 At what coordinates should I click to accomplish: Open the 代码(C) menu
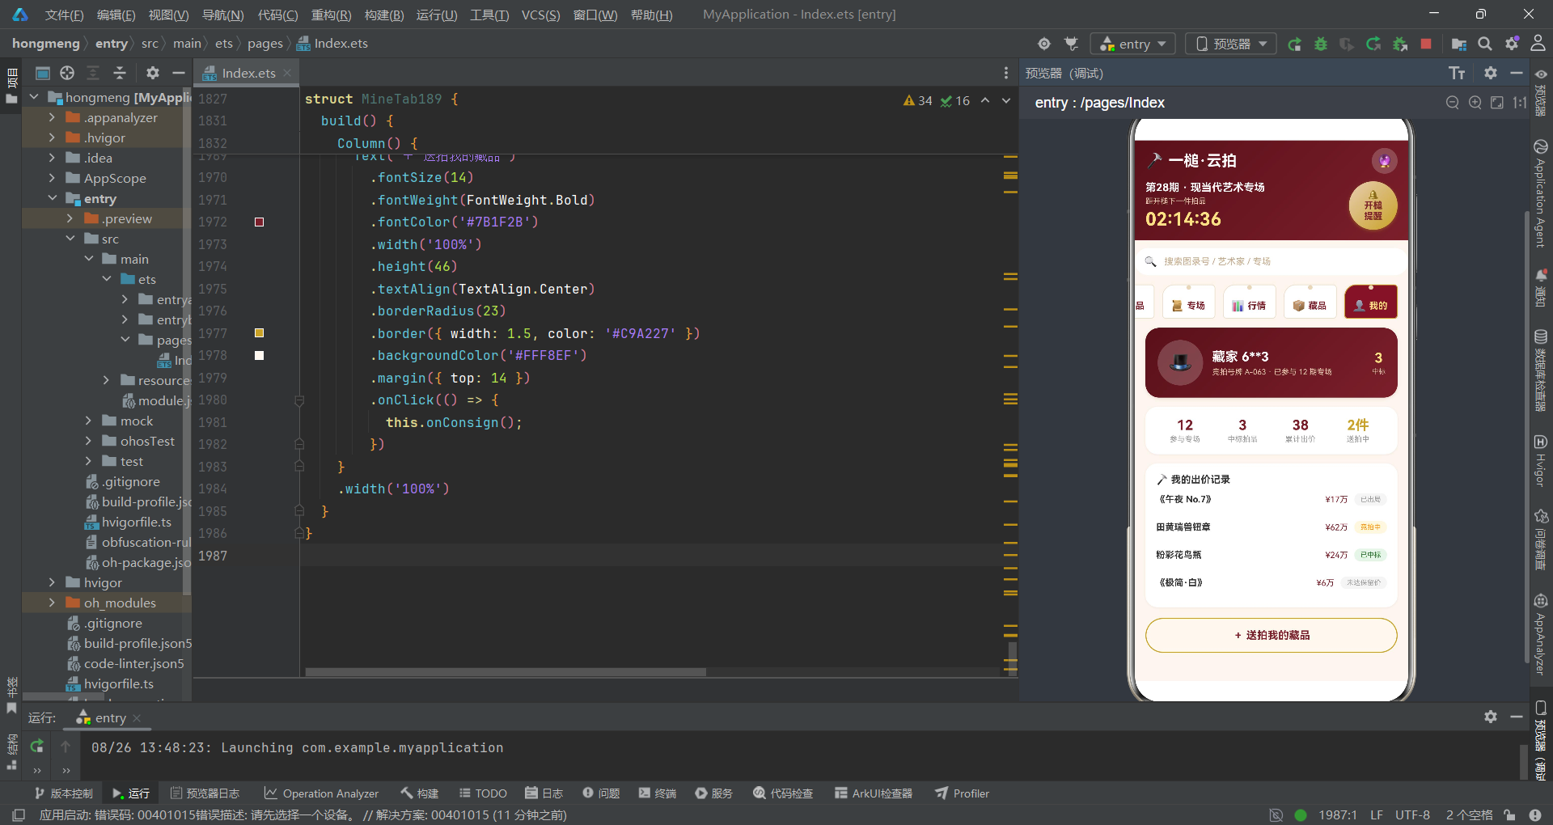click(277, 15)
